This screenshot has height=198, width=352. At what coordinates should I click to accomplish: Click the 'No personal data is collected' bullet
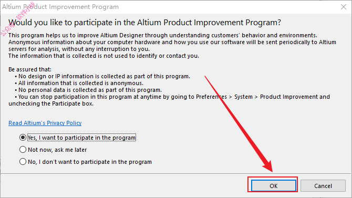(88, 90)
